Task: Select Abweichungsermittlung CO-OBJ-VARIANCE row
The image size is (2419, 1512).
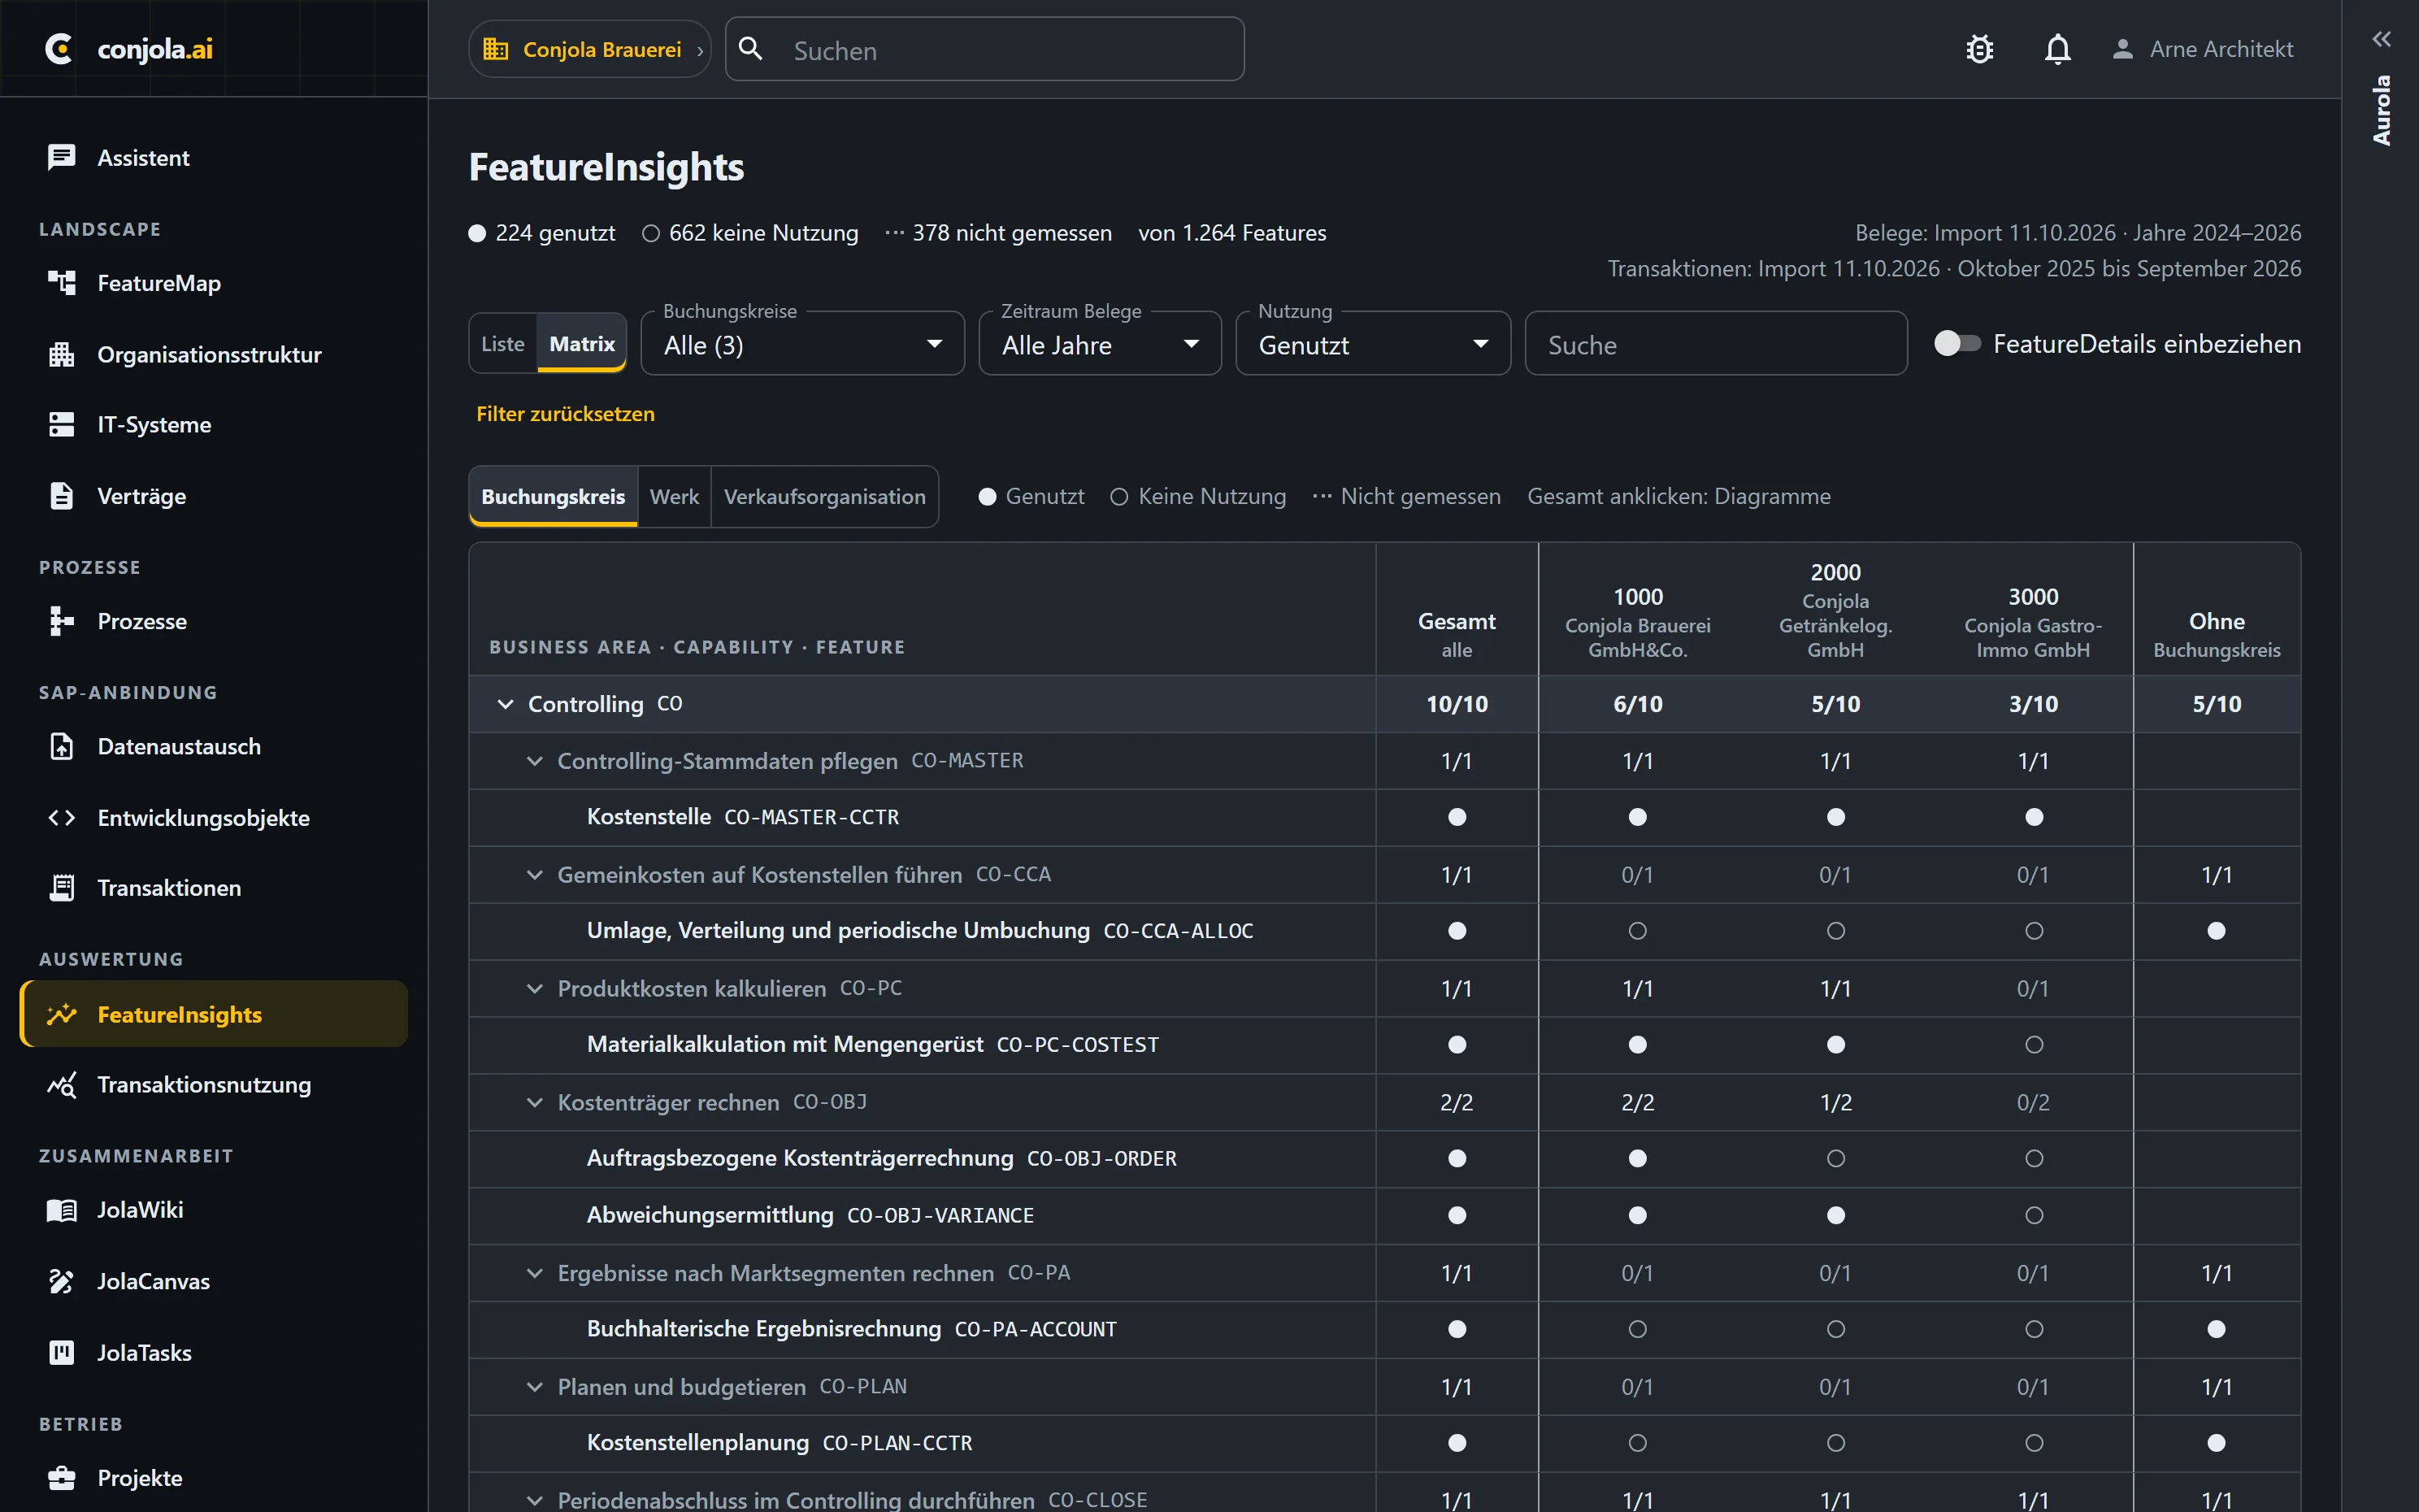Action: 1384,1215
